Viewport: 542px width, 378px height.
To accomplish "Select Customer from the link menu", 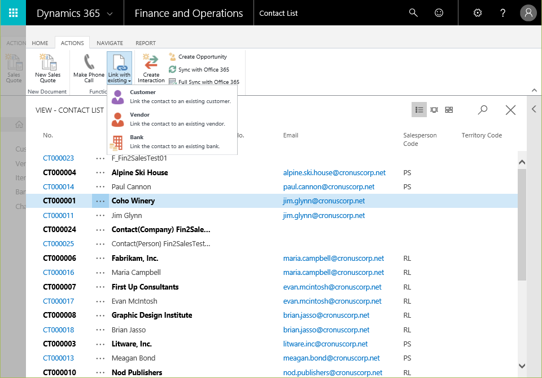I will coord(172,96).
